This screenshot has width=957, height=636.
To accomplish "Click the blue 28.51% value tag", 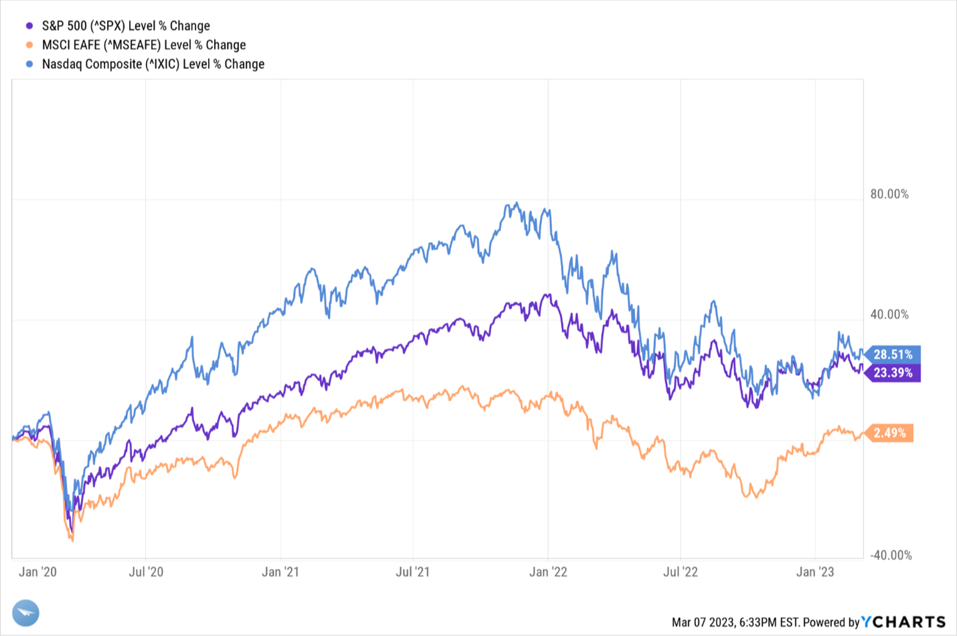I will click(x=893, y=354).
